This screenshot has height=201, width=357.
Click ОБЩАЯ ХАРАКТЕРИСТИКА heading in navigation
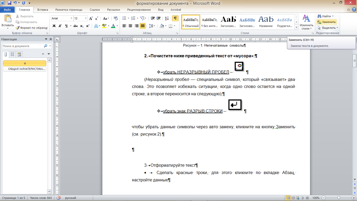(25, 69)
